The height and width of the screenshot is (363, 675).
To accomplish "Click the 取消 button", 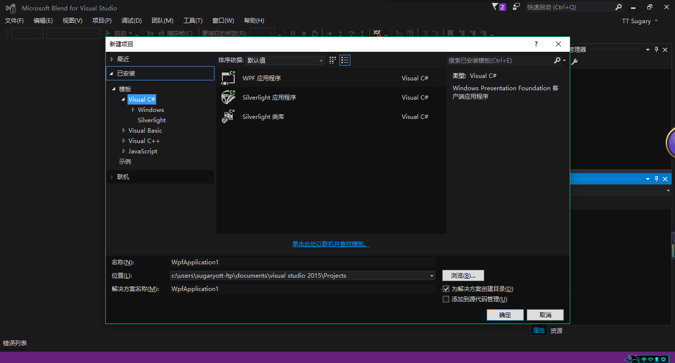I will (545, 315).
